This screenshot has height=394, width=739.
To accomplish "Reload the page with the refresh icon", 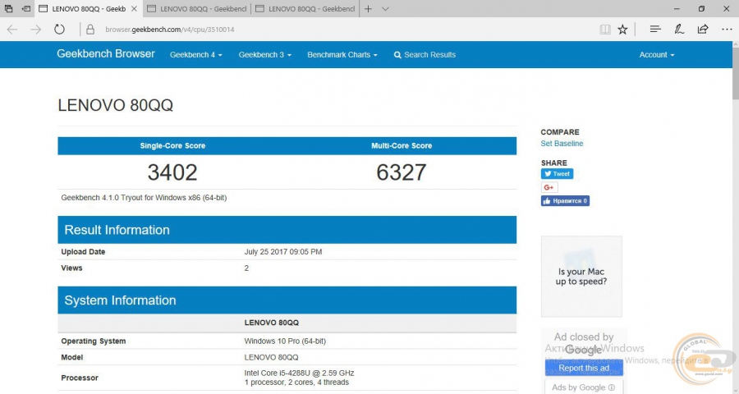I will click(59, 30).
